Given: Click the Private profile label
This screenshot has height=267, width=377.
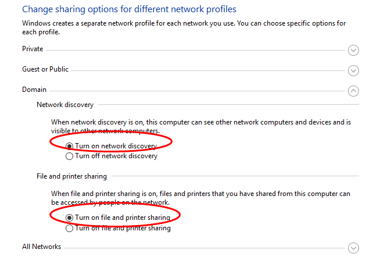Looking at the screenshot, I should pyautogui.click(x=33, y=49).
